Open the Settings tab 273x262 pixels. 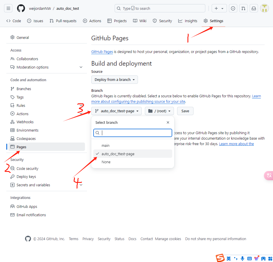pyautogui.click(x=213, y=21)
